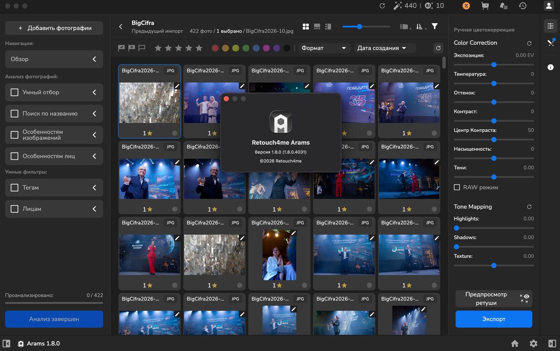The width and height of the screenshot is (560, 351).
Task: Check the RAW режим checkbox
Action: pos(457,187)
